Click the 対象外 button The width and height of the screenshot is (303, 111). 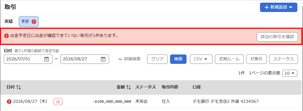[x=256, y=59]
